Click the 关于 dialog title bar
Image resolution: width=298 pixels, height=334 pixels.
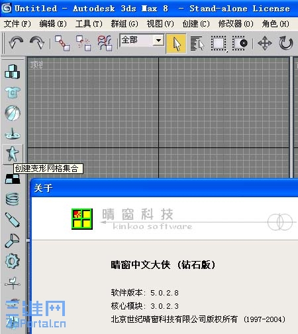tap(164, 188)
